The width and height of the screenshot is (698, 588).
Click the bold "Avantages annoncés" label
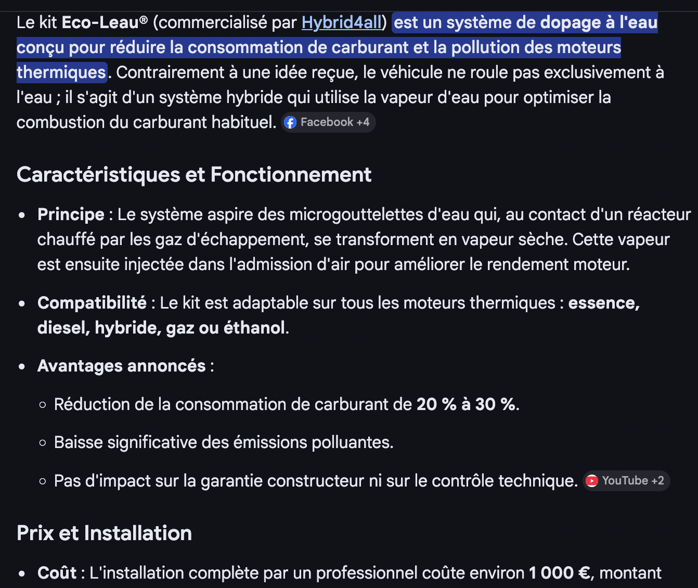tap(121, 366)
